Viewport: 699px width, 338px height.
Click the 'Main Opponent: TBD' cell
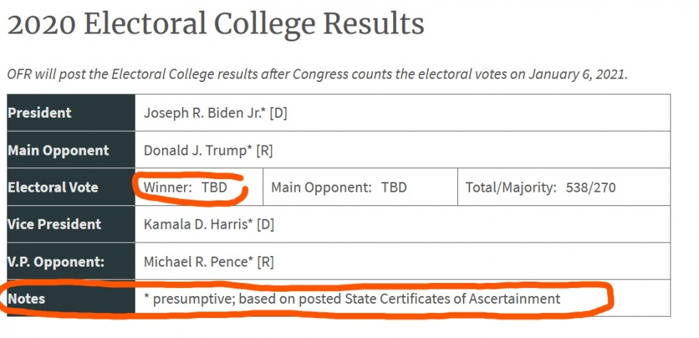(x=339, y=188)
